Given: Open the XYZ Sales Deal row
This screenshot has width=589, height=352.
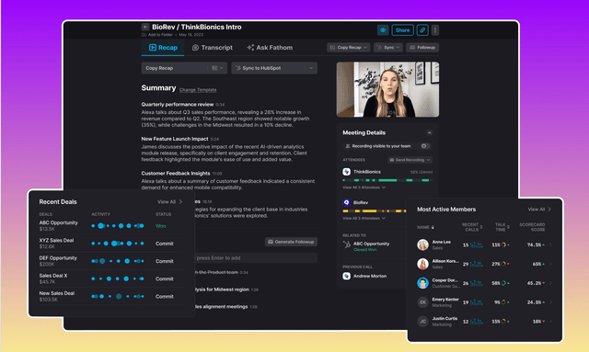Looking at the screenshot, I should click(x=110, y=244).
